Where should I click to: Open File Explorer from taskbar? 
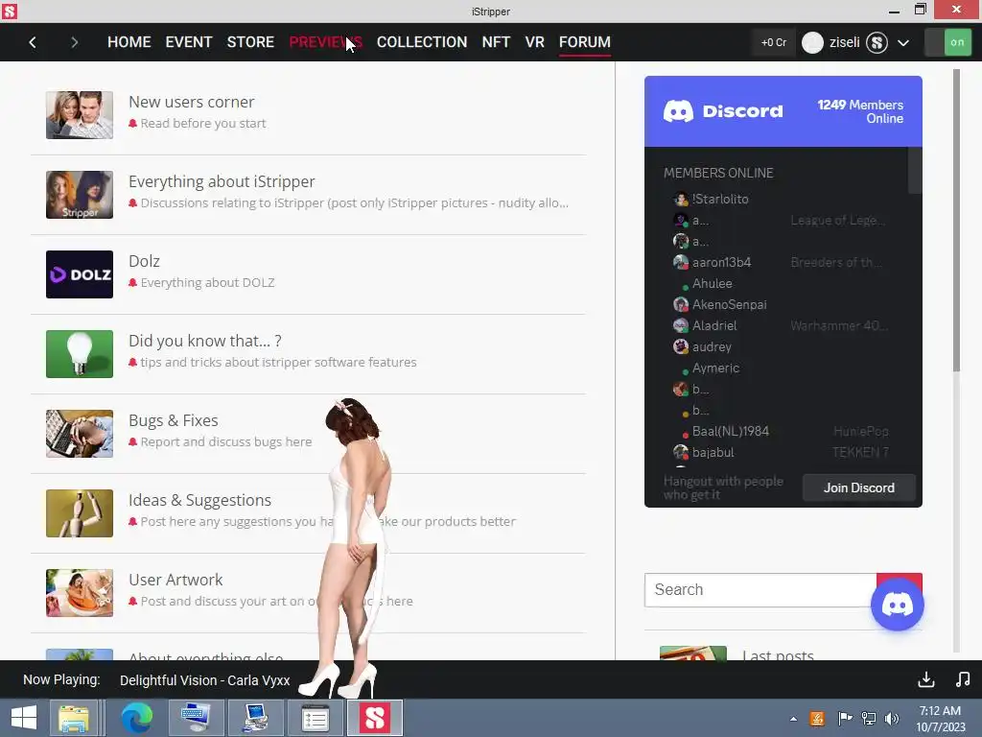tap(74, 718)
